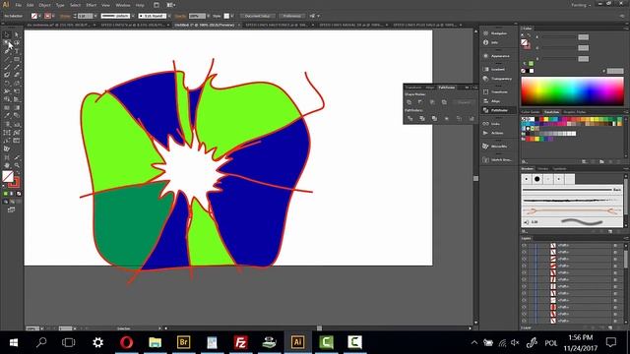Viewport: 630px width, 354px height.
Task: Hide the topmost visible <Path> layer
Action: click(524, 245)
